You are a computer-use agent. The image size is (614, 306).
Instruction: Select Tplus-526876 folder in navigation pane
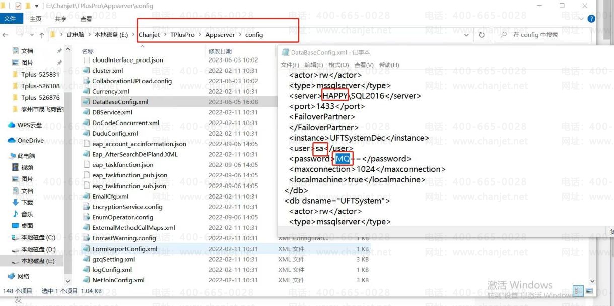[40, 98]
